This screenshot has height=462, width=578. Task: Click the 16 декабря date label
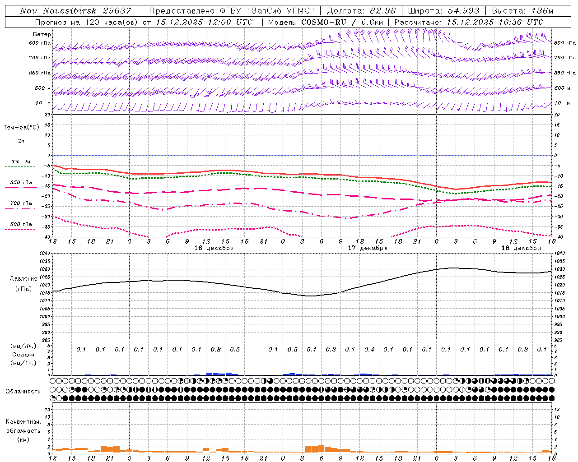click(x=214, y=248)
